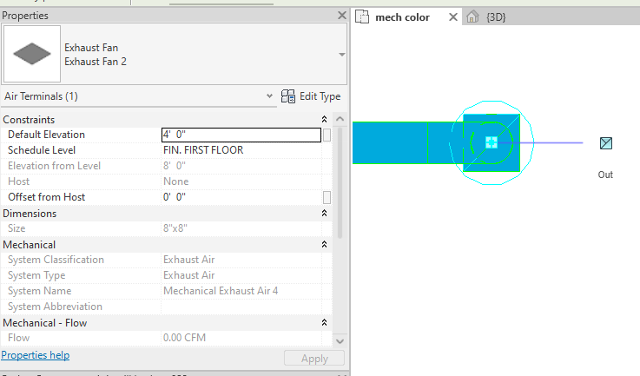Click the Offset from Host value field

(241, 197)
